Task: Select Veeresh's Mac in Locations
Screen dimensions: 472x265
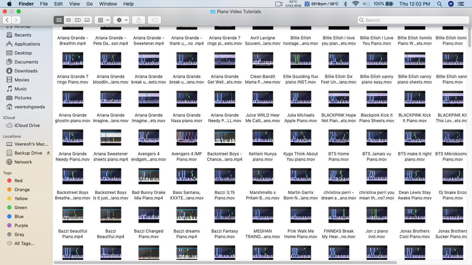Action: coord(31,144)
